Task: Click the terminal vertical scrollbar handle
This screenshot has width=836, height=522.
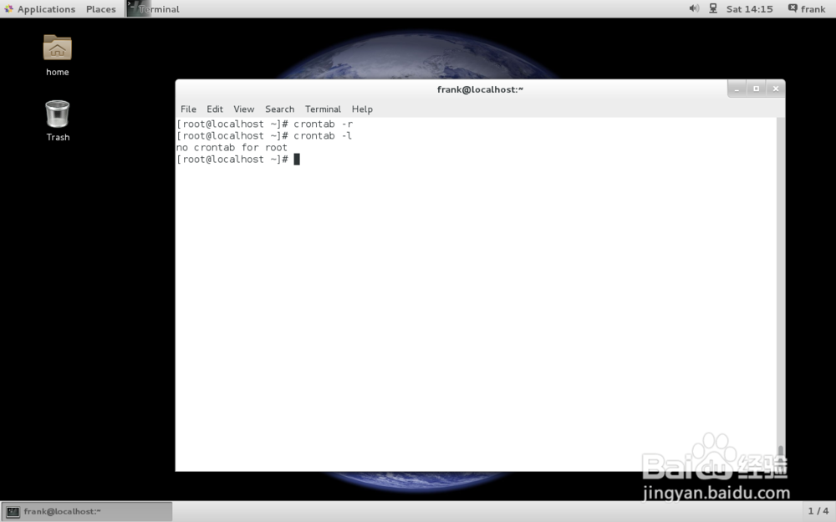Action: pyautogui.click(x=781, y=457)
